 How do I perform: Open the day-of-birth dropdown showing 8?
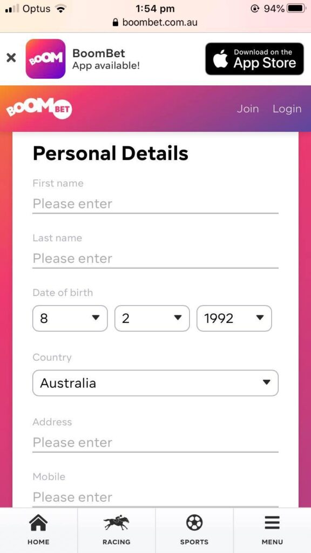(70, 318)
